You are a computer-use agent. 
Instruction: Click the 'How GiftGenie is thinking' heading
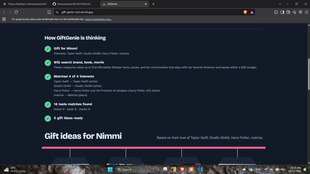click(x=75, y=38)
